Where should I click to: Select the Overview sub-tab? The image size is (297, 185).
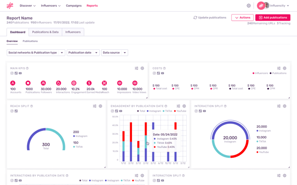point(12,41)
